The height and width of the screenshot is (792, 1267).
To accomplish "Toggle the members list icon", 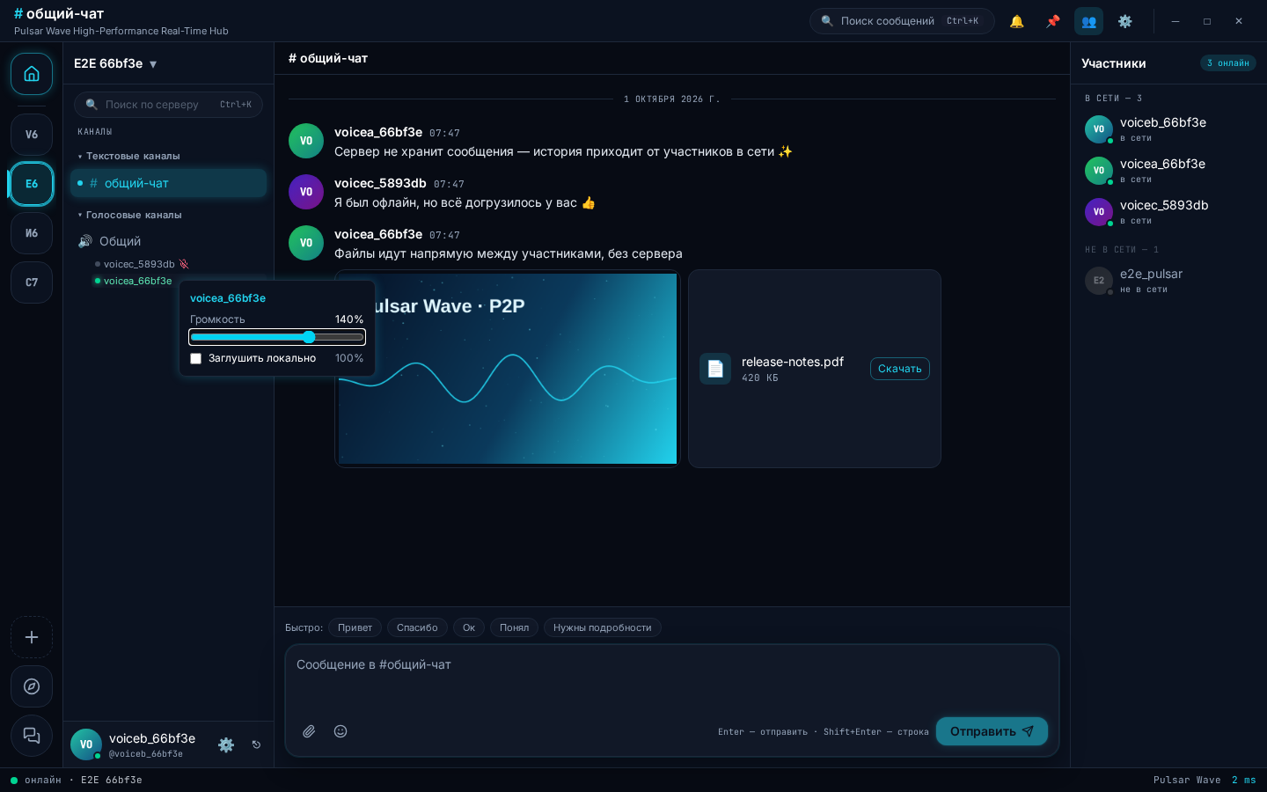I will (1089, 21).
